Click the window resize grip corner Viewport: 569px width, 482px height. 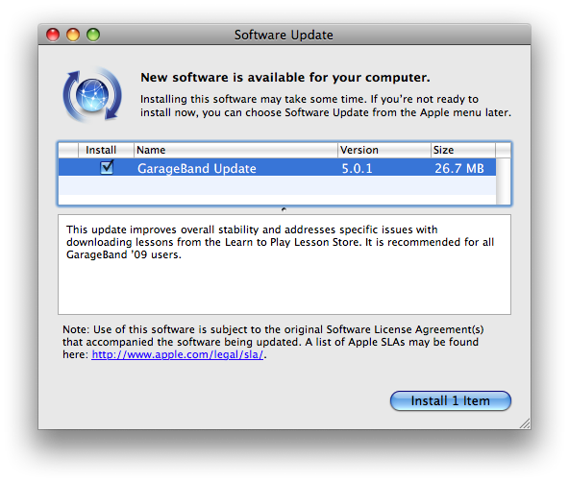(525, 423)
